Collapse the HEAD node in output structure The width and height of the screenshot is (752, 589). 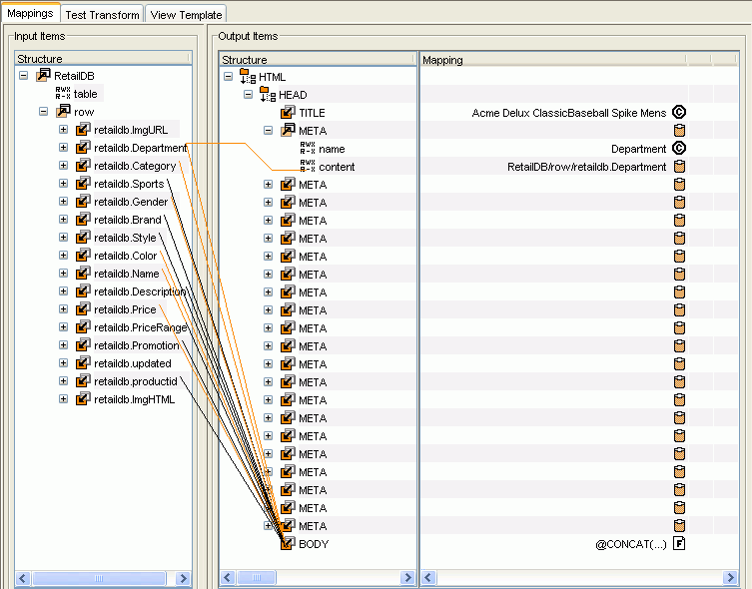click(x=249, y=95)
